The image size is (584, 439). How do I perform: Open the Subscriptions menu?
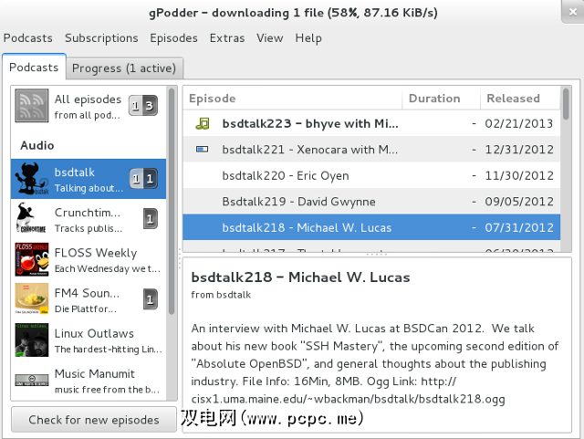coord(101,38)
